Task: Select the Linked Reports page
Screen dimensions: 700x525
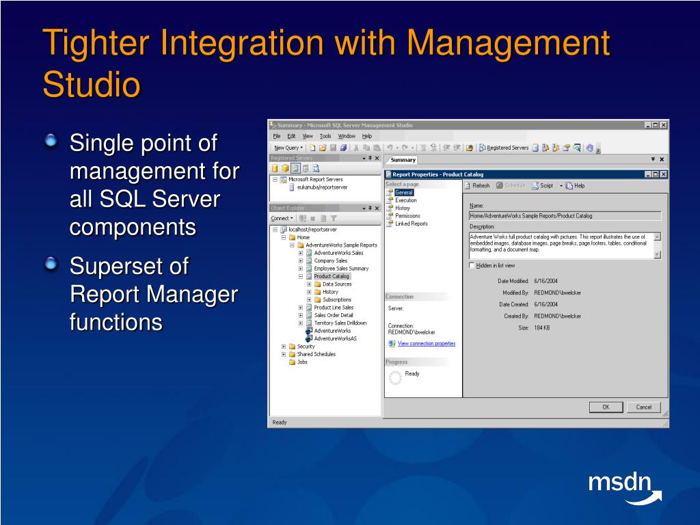Action: coord(411,224)
